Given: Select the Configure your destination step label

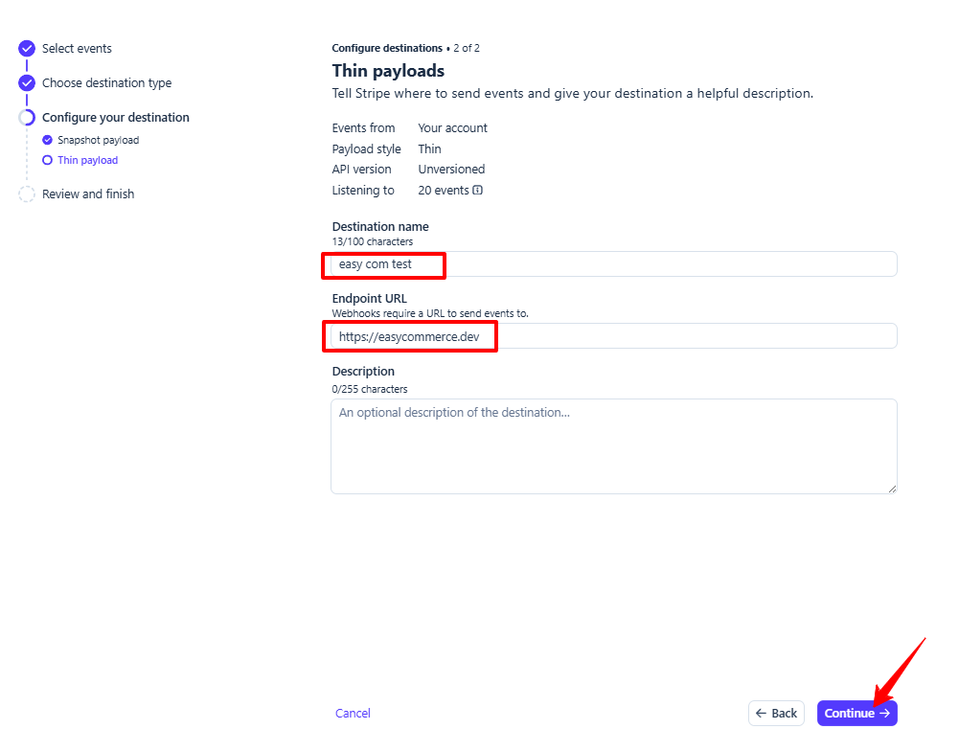Looking at the screenshot, I should (115, 118).
